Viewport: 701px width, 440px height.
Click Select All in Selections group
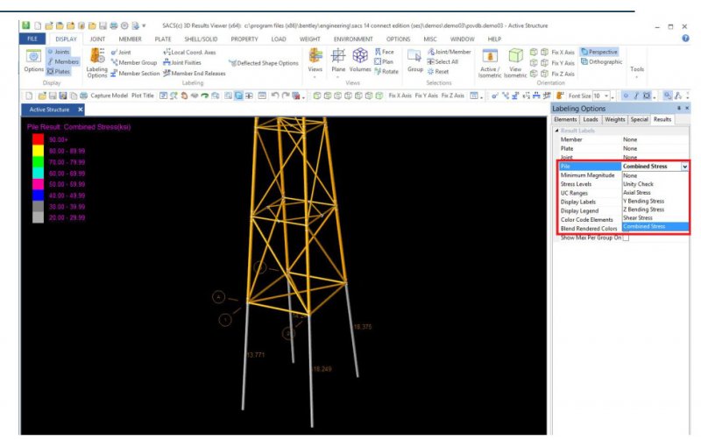[x=443, y=61]
